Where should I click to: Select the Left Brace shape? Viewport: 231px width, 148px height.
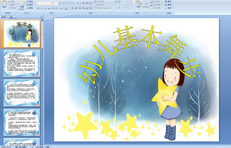128,8
